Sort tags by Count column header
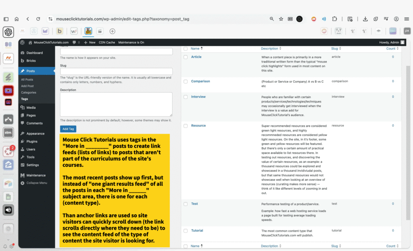 pos(391,48)
